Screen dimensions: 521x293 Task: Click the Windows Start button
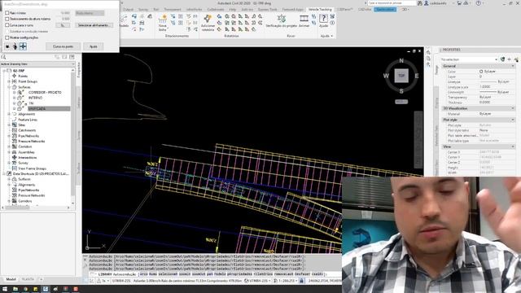[5, 289]
